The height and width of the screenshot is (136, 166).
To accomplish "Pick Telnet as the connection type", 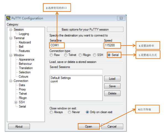I will [x=66, y=55].
